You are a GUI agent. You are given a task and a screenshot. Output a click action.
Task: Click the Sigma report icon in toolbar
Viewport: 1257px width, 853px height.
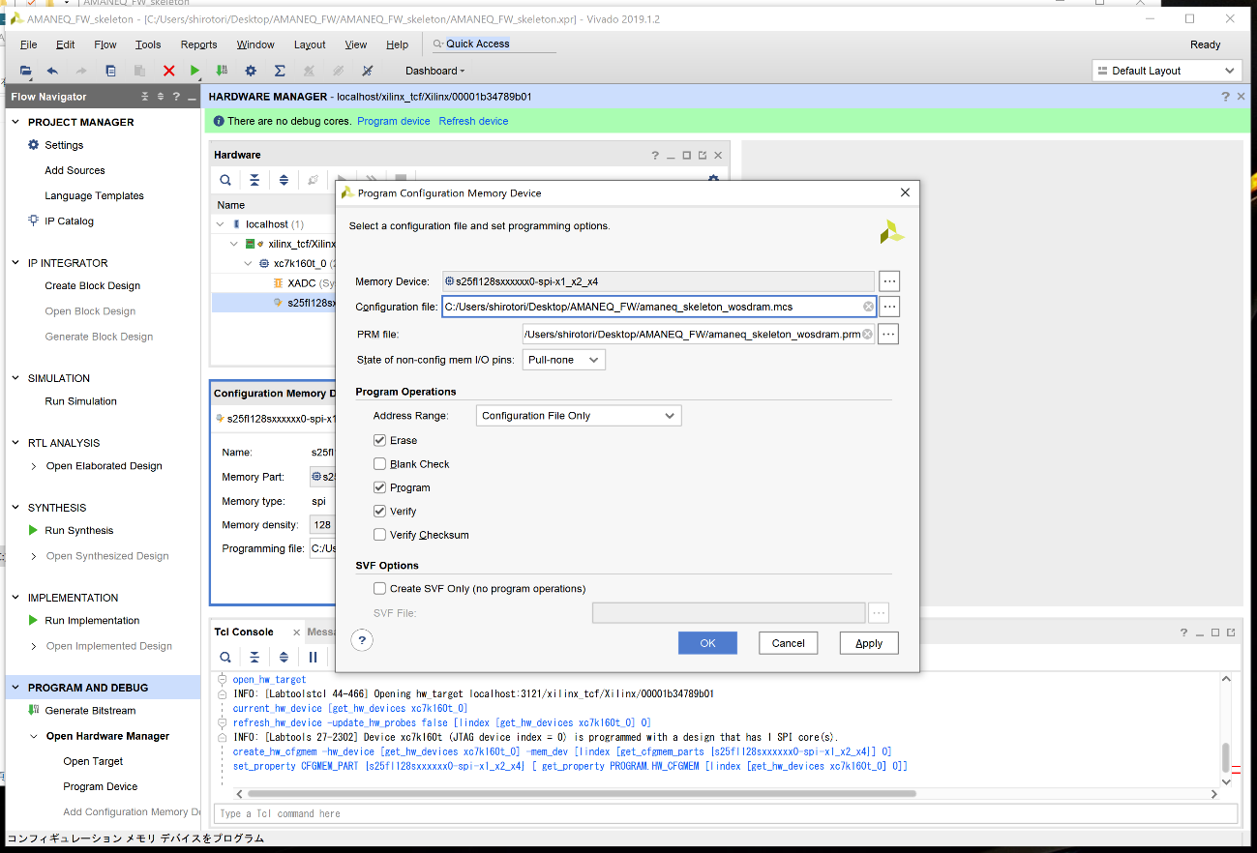[x=280, y=71]
